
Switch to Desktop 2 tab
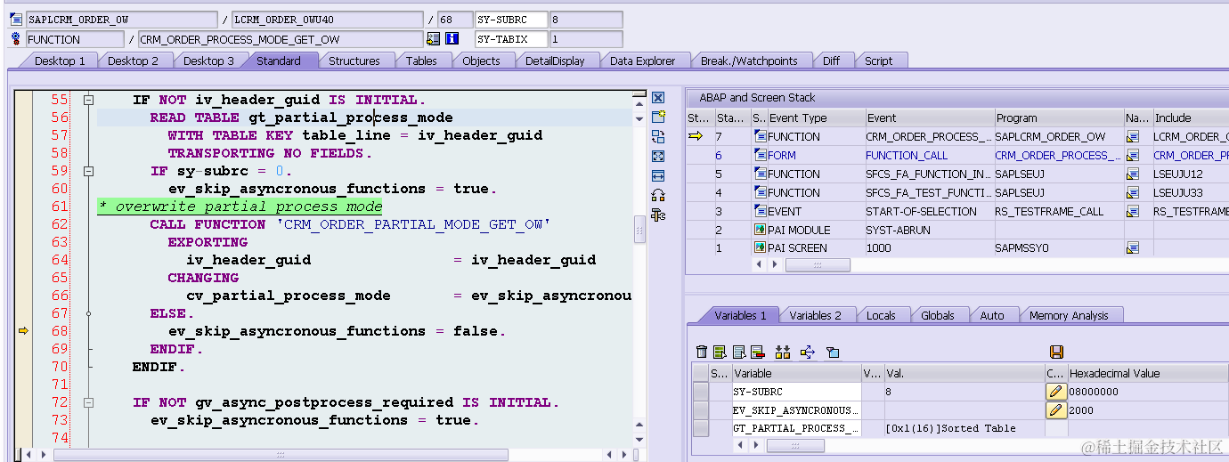(133, 61)
